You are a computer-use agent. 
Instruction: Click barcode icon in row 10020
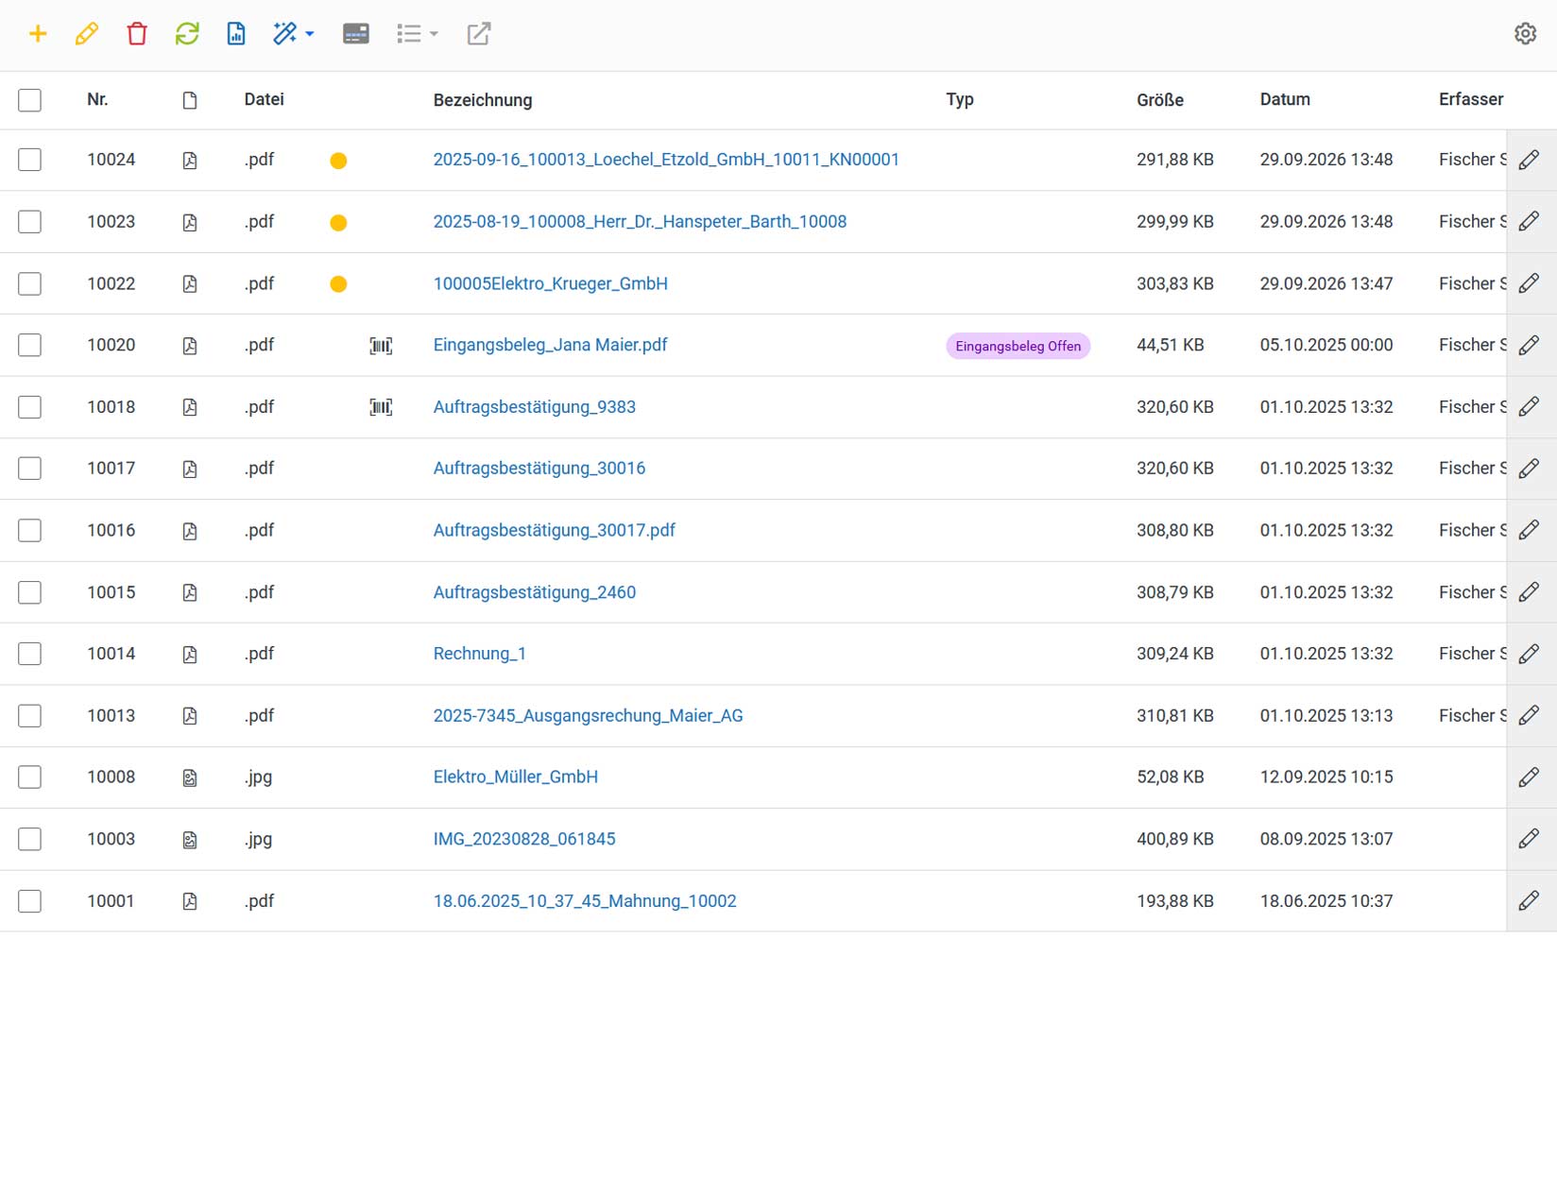click(x=381, y=346)
